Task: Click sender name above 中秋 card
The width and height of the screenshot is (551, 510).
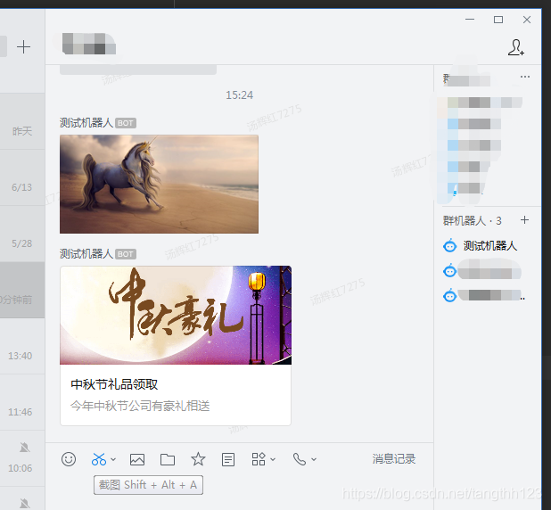Action: pos(86,254)
